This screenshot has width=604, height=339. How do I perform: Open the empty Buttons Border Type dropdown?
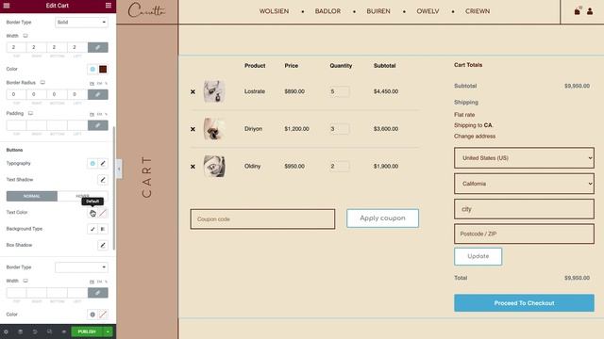(x=81, y=267)
